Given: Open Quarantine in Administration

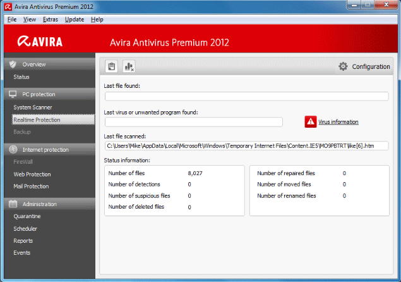Looking at the screenshot, I should click(x=27, y=216).
